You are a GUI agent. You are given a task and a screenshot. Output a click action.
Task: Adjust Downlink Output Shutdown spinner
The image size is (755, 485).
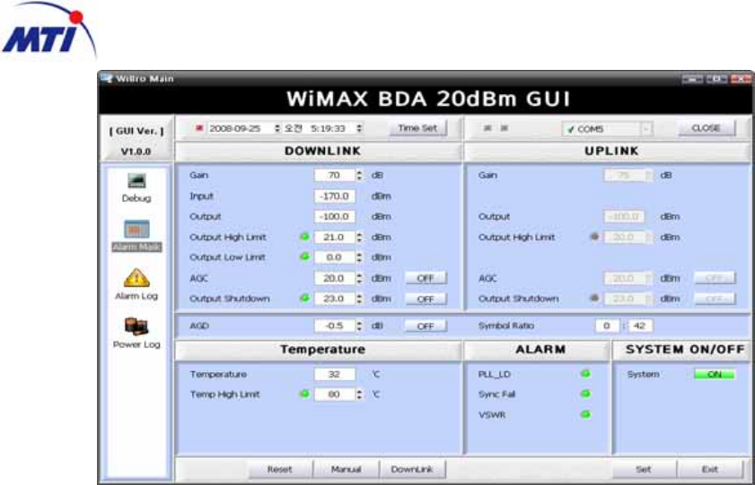coord(359,299)
